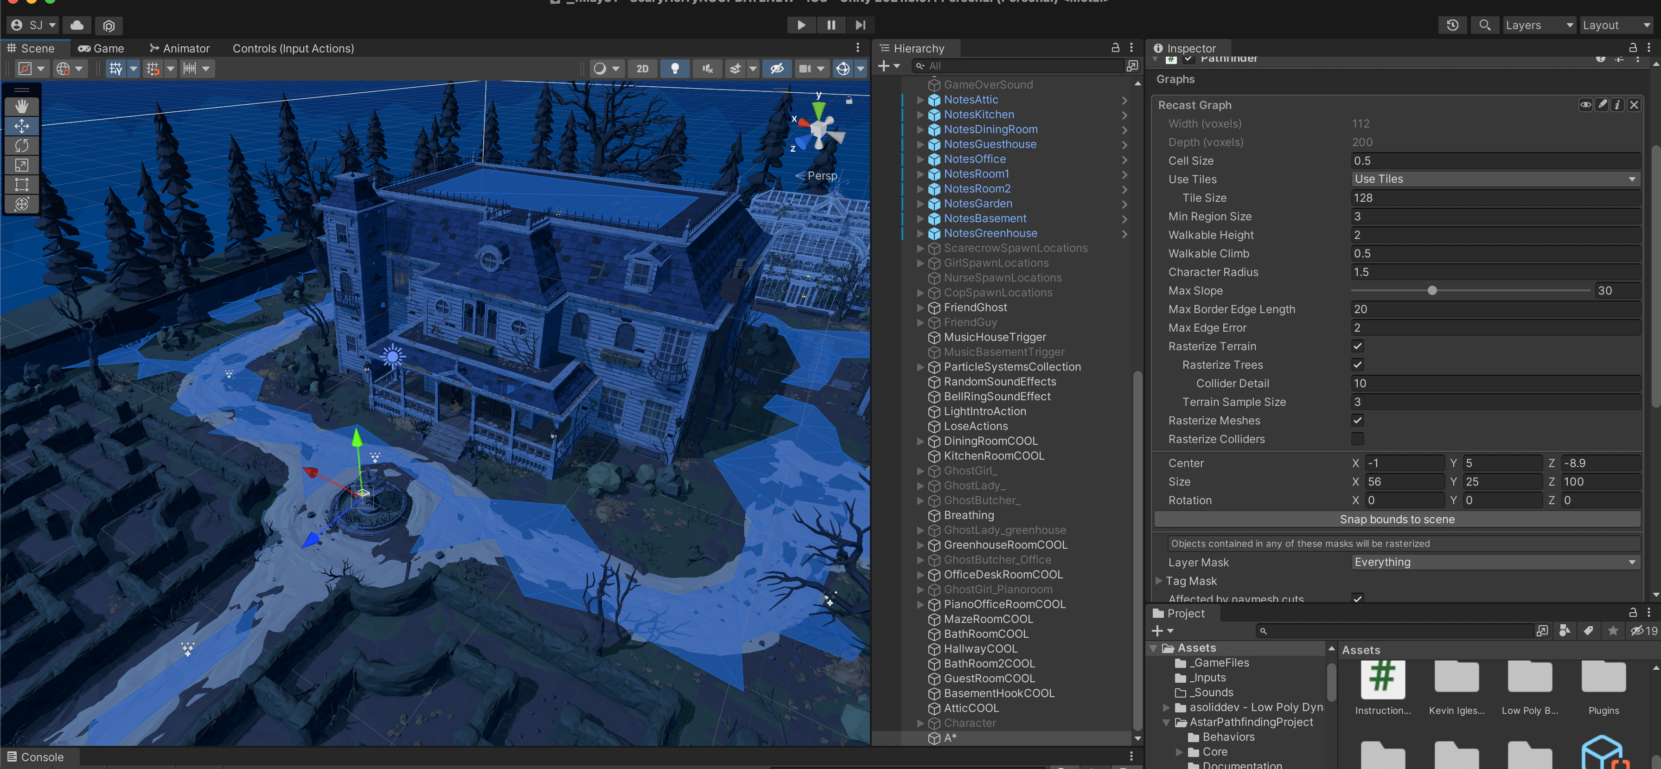Select the Rect transform tool
Screen dimensions: 1661x769
tap(21, 185)
